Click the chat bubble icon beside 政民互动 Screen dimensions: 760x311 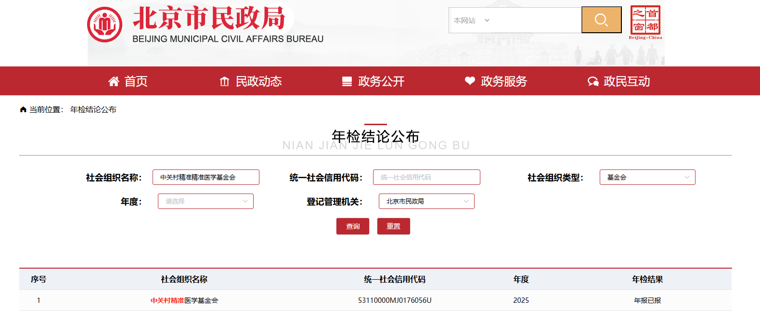(x=593, y=81)
